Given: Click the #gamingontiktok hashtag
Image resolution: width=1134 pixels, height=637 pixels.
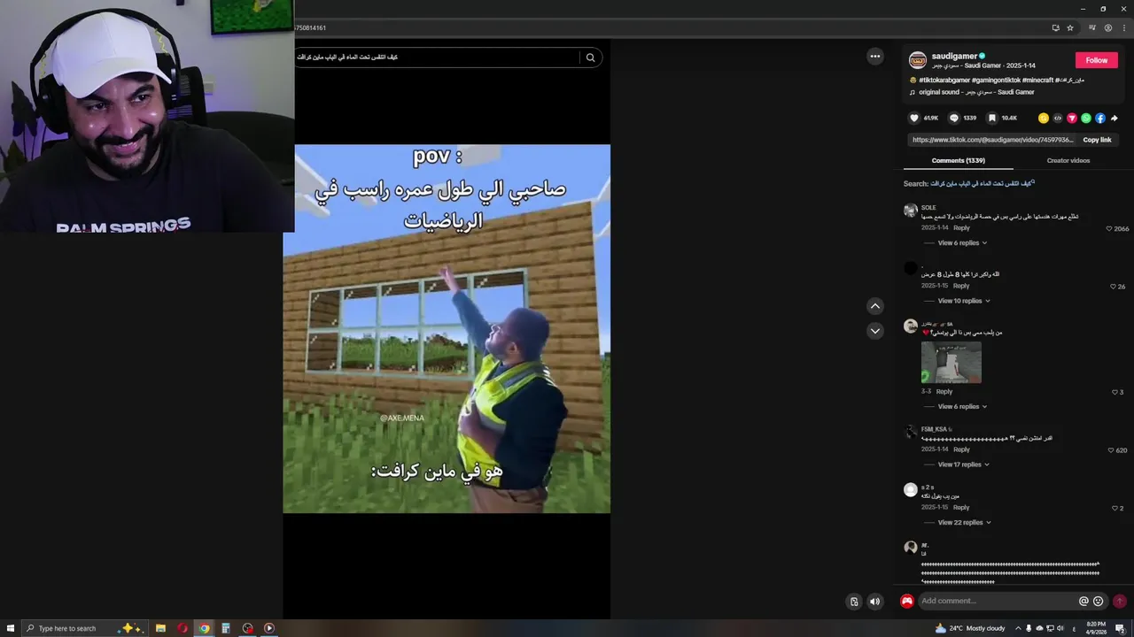Looking at the screenshot, I should [996, 81].
